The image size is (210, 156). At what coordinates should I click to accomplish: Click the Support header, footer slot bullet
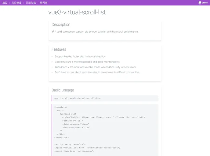point(80,56)
